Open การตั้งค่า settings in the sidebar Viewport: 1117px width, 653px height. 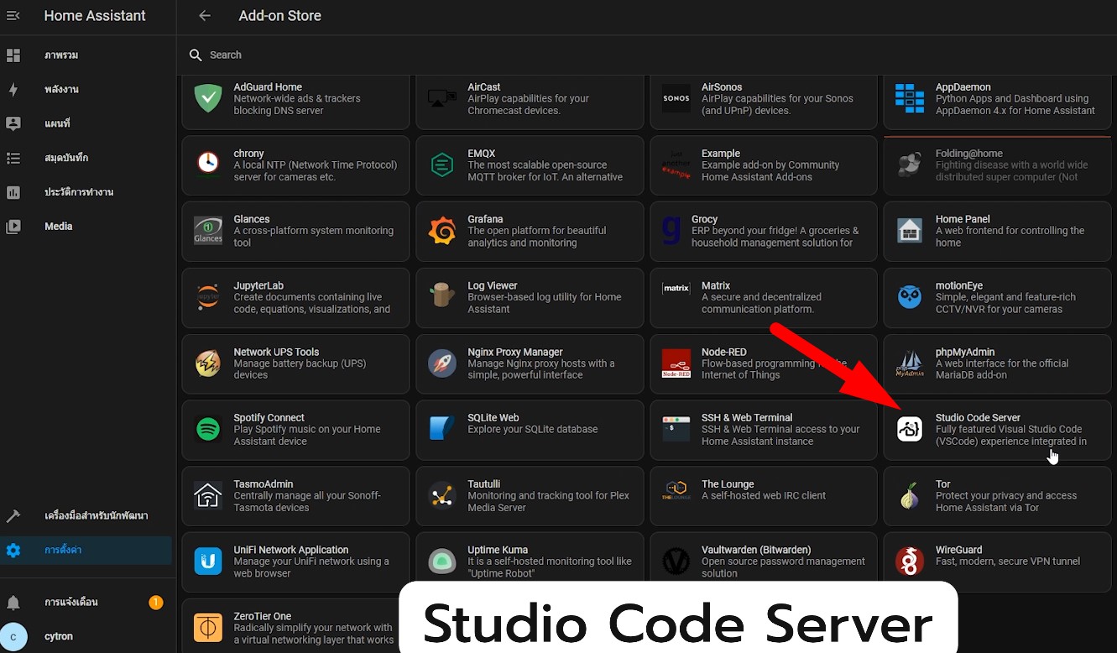[x=63, y=551]
